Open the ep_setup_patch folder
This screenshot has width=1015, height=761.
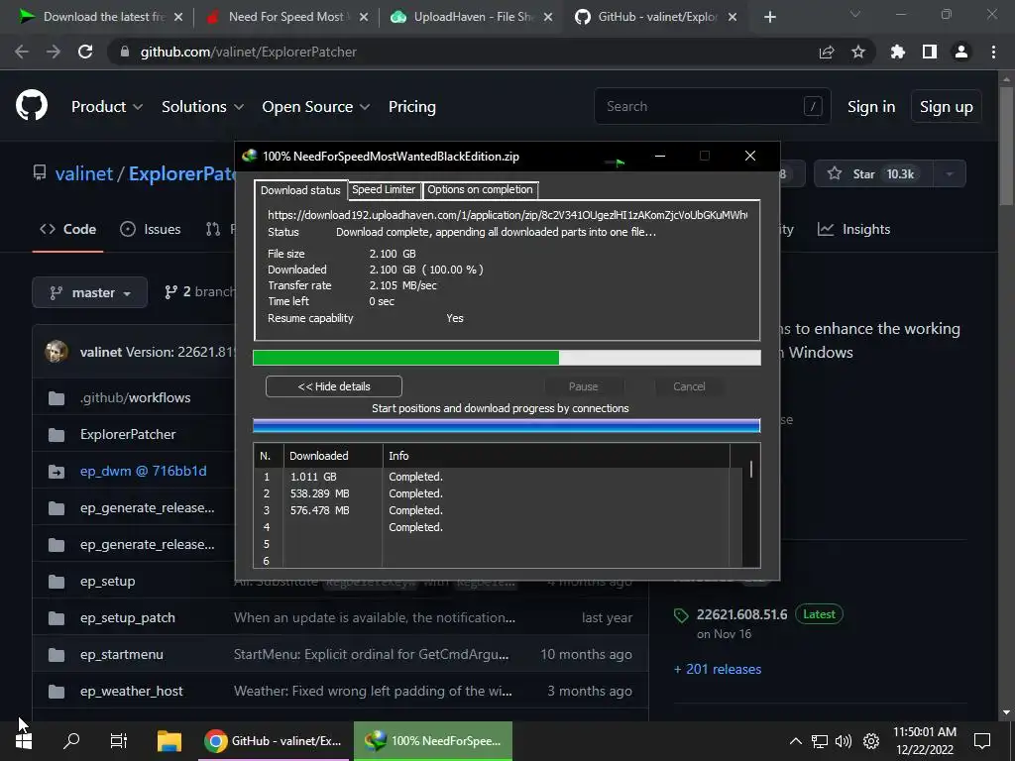(128, 617)
